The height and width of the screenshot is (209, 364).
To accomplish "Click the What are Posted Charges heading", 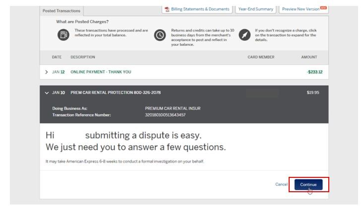I will (x=82, y=22).
